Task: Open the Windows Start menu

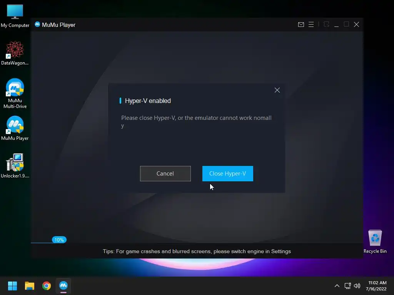Action: 12,286
